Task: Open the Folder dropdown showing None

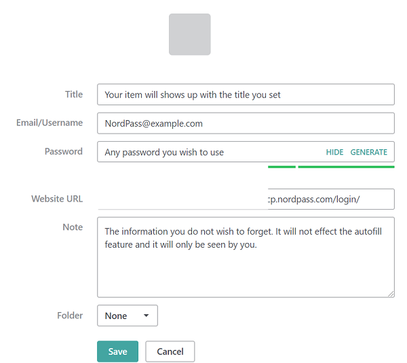Action: [128, 316]
